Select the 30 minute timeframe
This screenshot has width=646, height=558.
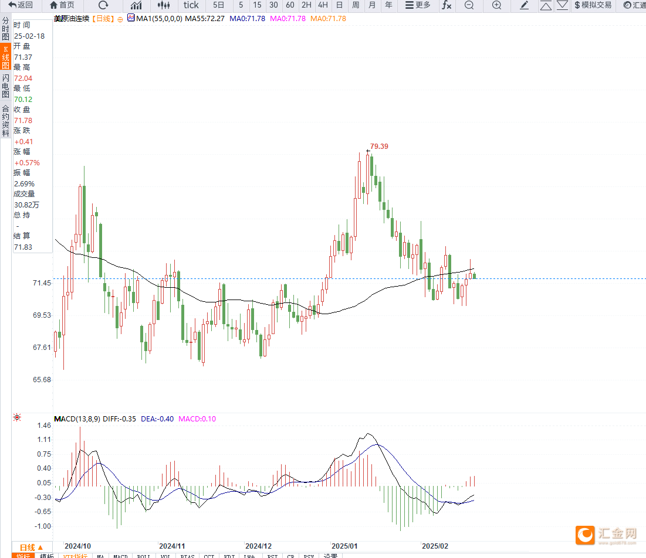273,5
